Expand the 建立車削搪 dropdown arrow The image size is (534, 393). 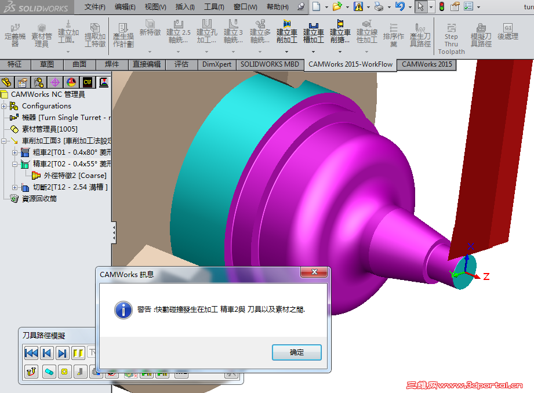coord(340,52)
